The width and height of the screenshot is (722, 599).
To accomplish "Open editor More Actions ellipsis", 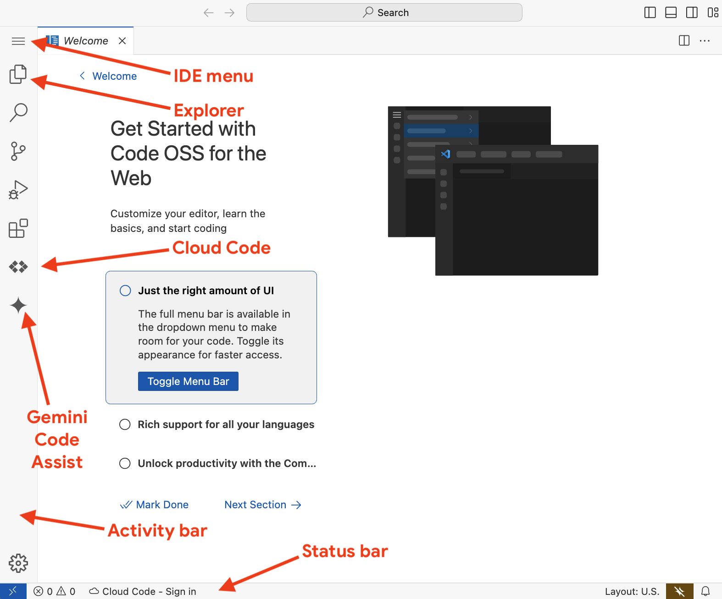I will (x=705, y=41).
